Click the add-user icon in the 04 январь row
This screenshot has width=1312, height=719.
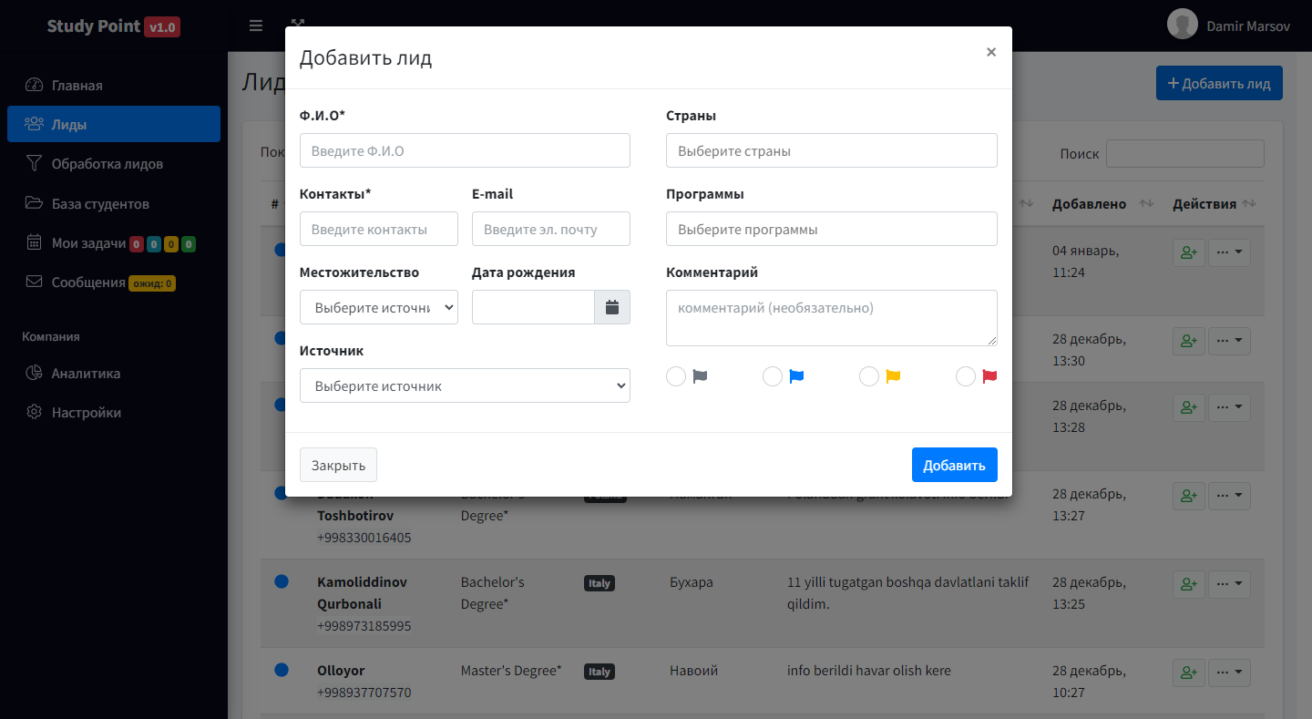[1188, 252]
